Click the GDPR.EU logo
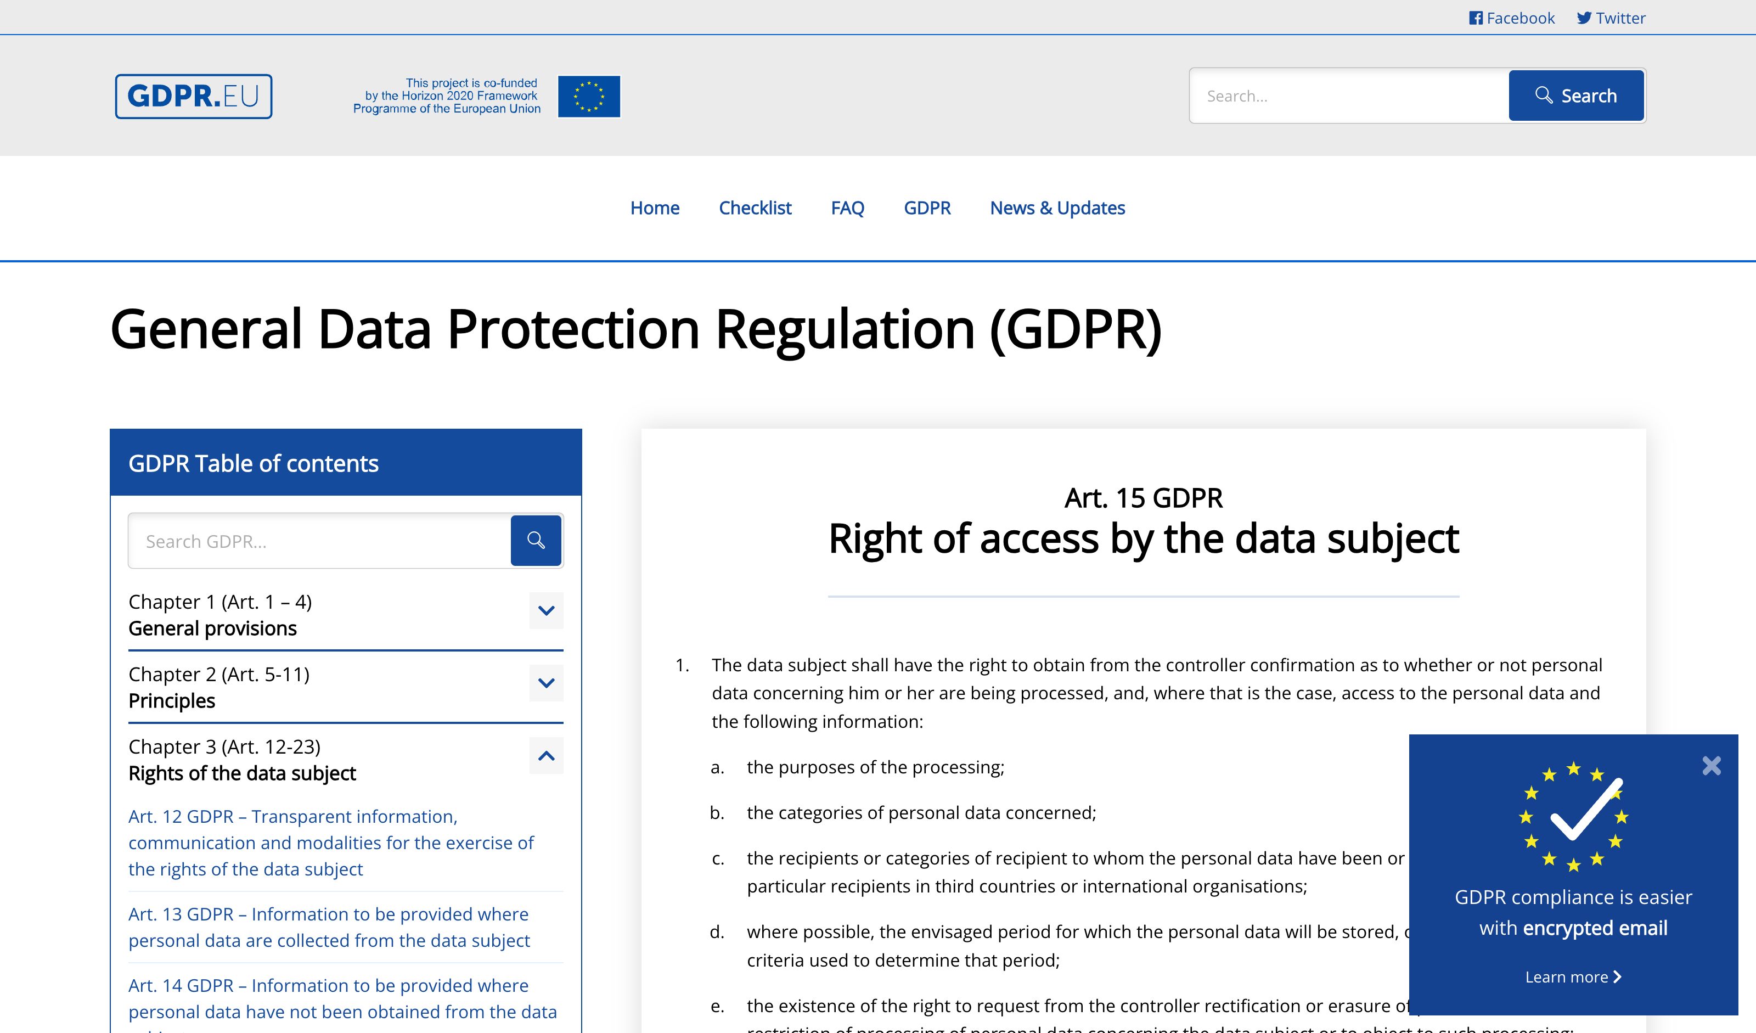The image size is (1756, 1033). pos(194,96)
